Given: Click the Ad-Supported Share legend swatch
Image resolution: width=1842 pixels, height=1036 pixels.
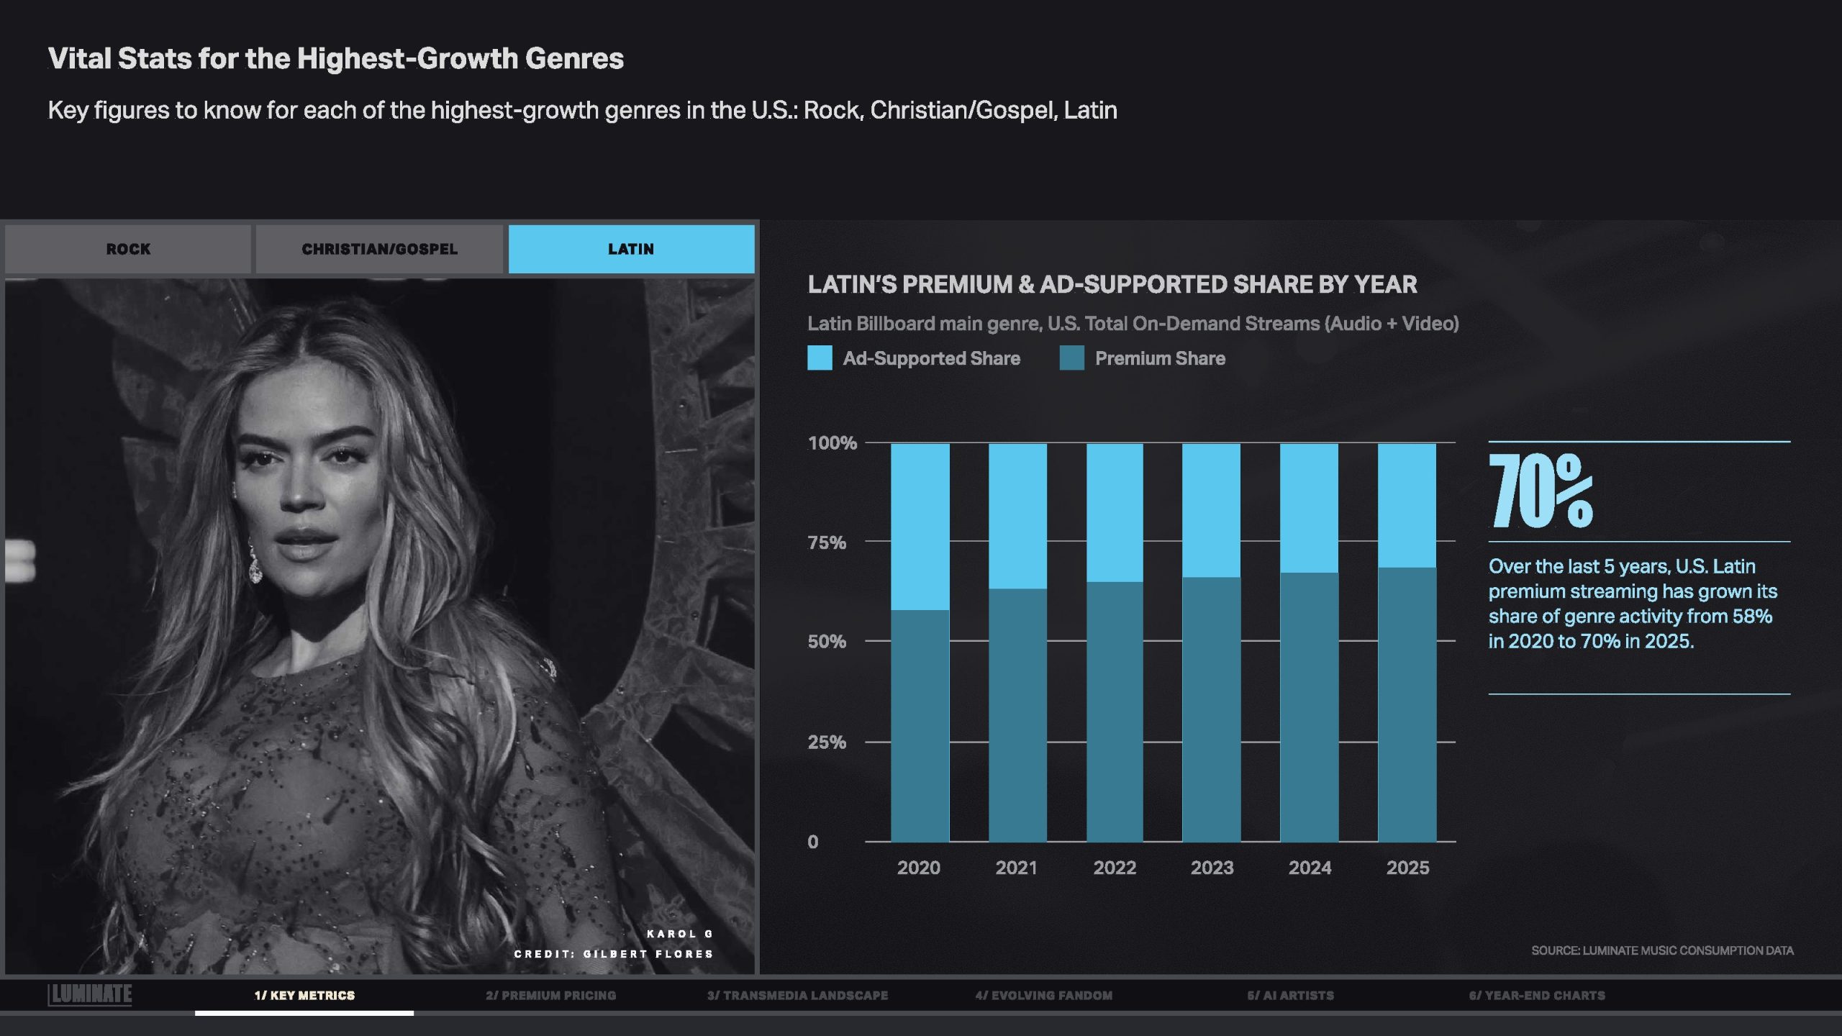Looking at the screenshot, I should 820,358.
